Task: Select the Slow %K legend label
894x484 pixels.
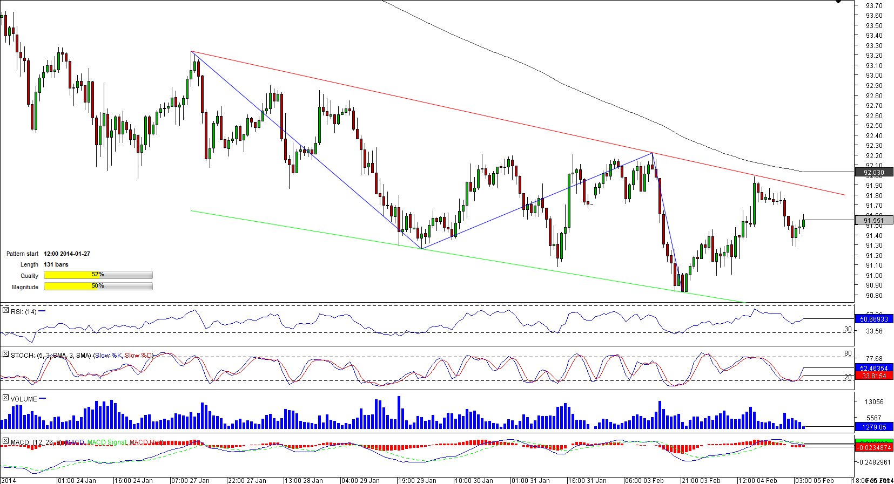Action: click(x=109, y=356)
